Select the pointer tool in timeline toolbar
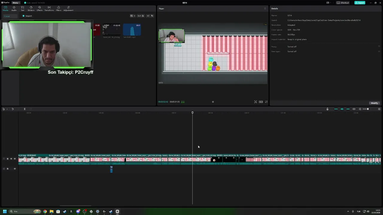The height and width of the screenshot is (215, 383). tap(4, 109)
